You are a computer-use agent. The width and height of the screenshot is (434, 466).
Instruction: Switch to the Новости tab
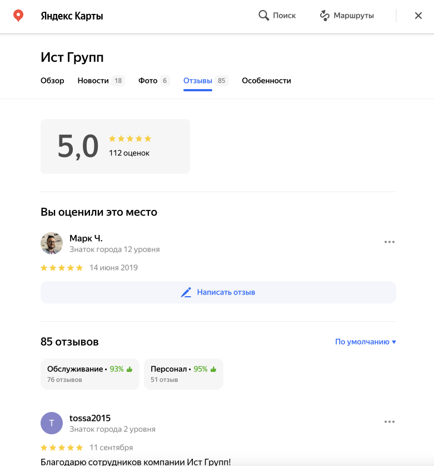click(x=93, y=81)
